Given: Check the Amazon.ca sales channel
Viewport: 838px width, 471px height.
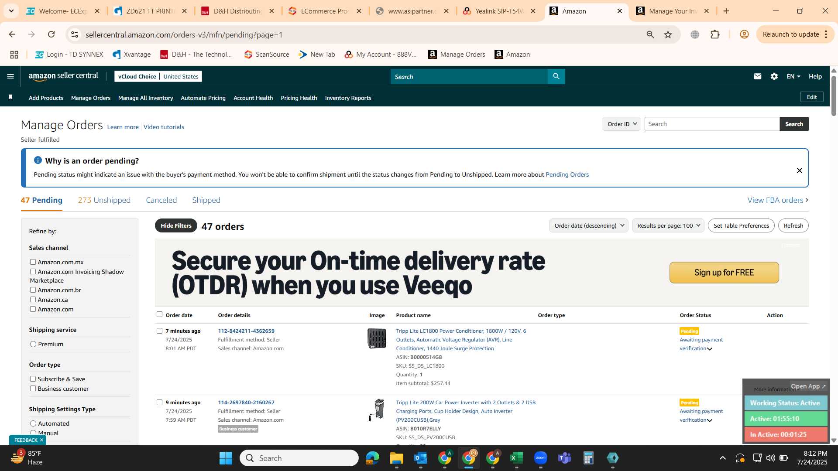Looking at the screenshot, I should pos(33,299).
